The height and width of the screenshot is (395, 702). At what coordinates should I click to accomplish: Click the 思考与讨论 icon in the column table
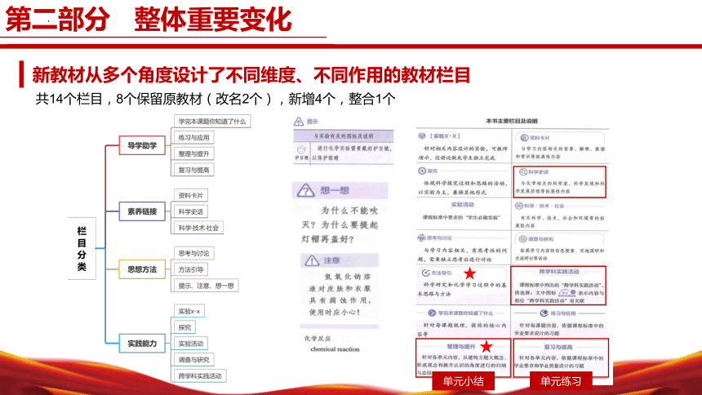(421, 237)
